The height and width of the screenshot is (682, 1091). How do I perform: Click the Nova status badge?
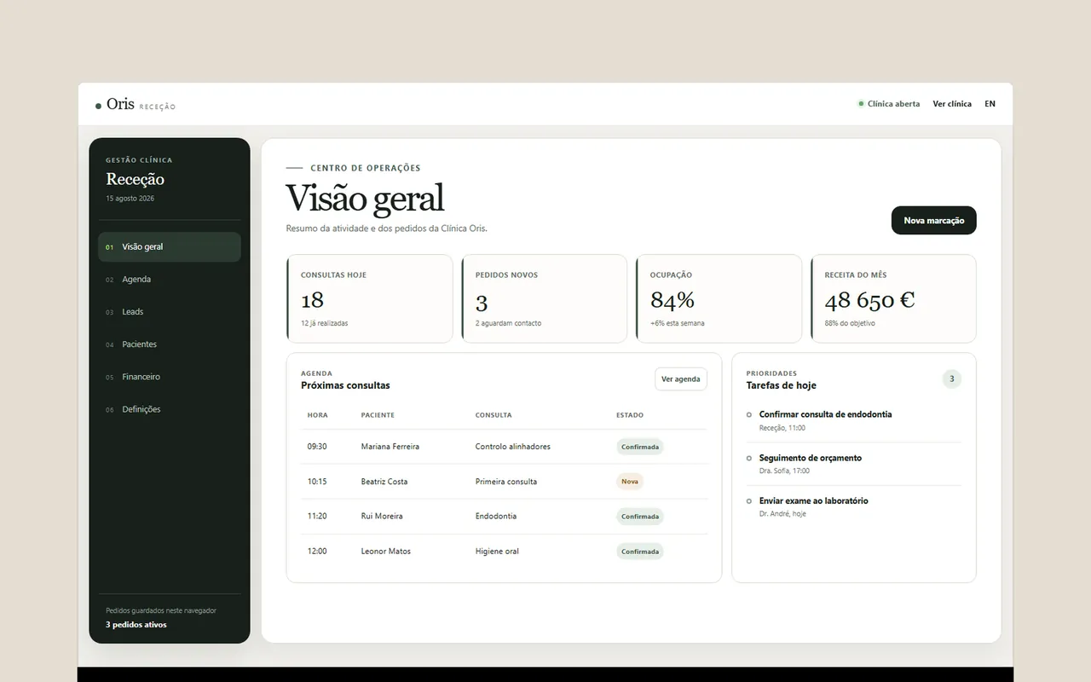(x=630, y=482)
